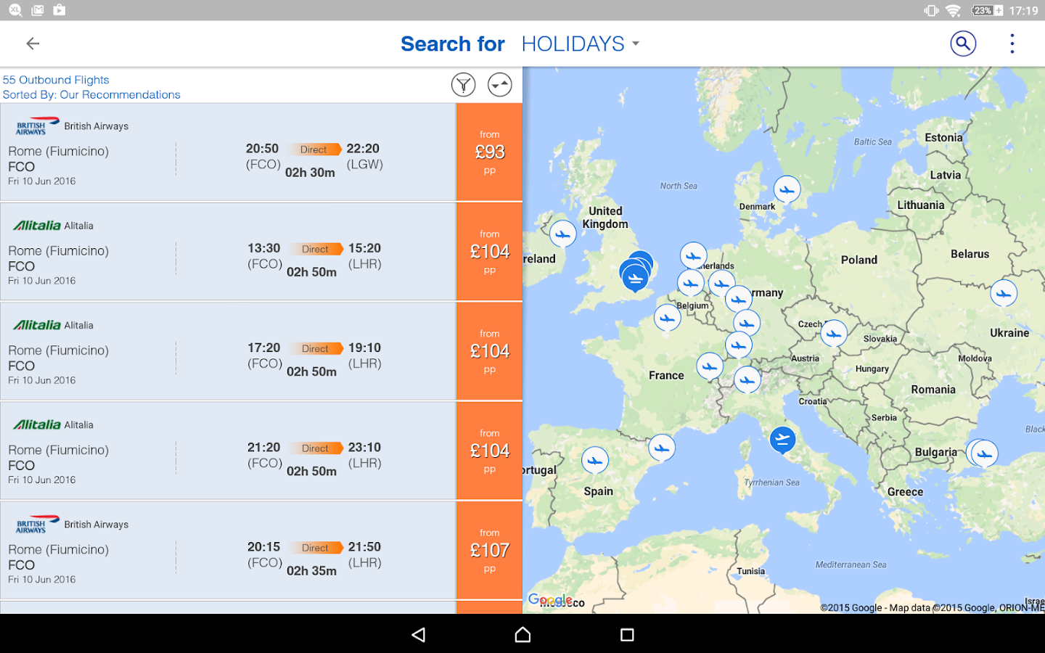
Task: Select the airport pin on France's eastern border
Action: (710, 367)
